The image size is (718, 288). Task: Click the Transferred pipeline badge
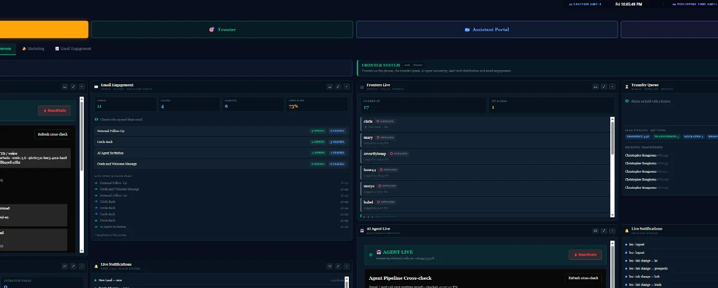667,137
